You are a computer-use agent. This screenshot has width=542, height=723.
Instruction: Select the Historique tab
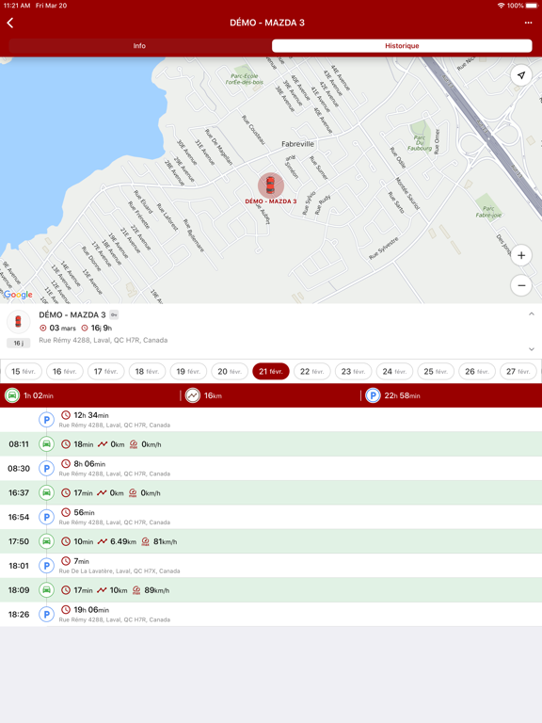click(402, 45)
